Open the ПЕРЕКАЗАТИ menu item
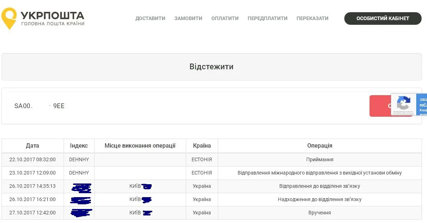The width and height of the screenshot is (427, 223). pyautogui.click(x=312, y=18)
